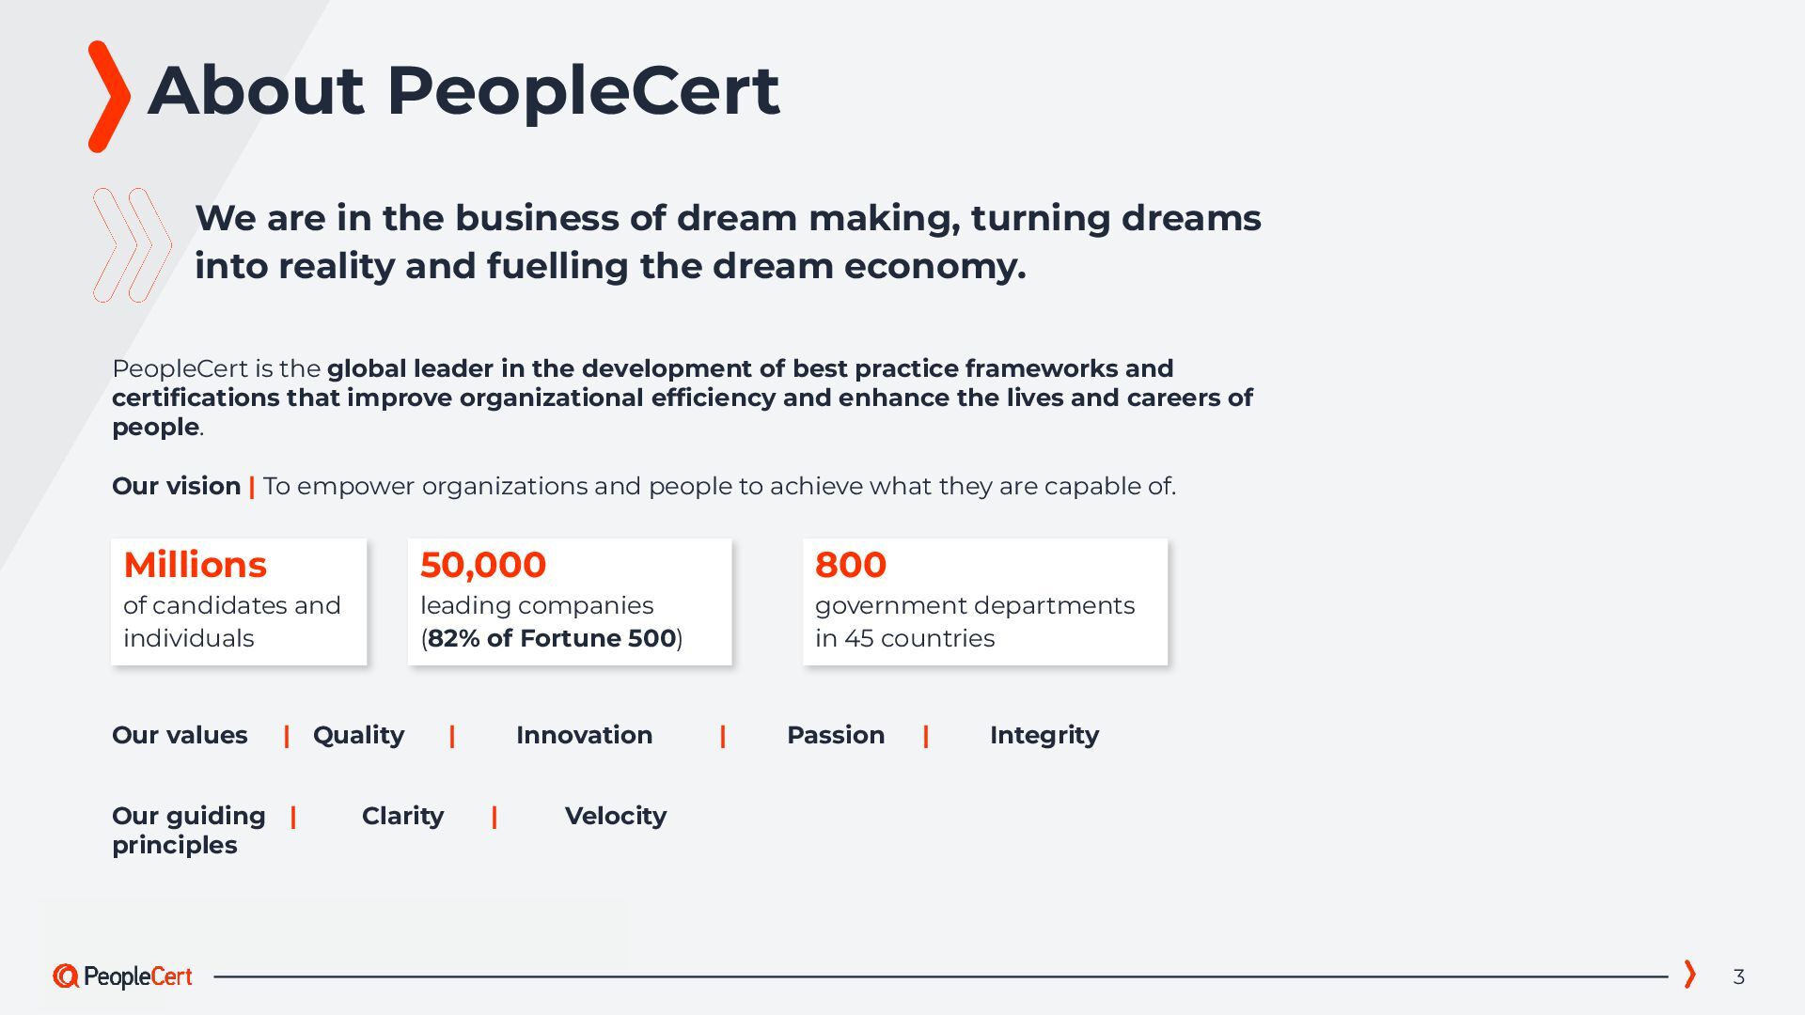Click the Our guiding principles heading

[188, 830]
